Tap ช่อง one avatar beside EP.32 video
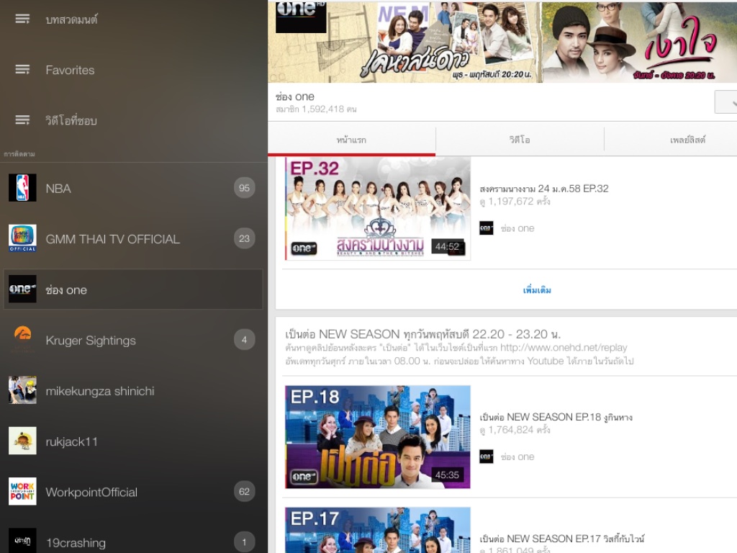The image size is (737, 553). 487,228
